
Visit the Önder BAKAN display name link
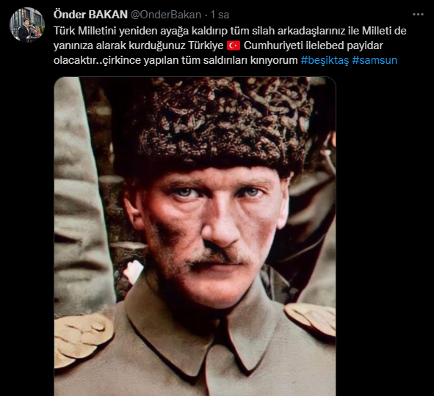pyautogui.click(x=90, y=15)
